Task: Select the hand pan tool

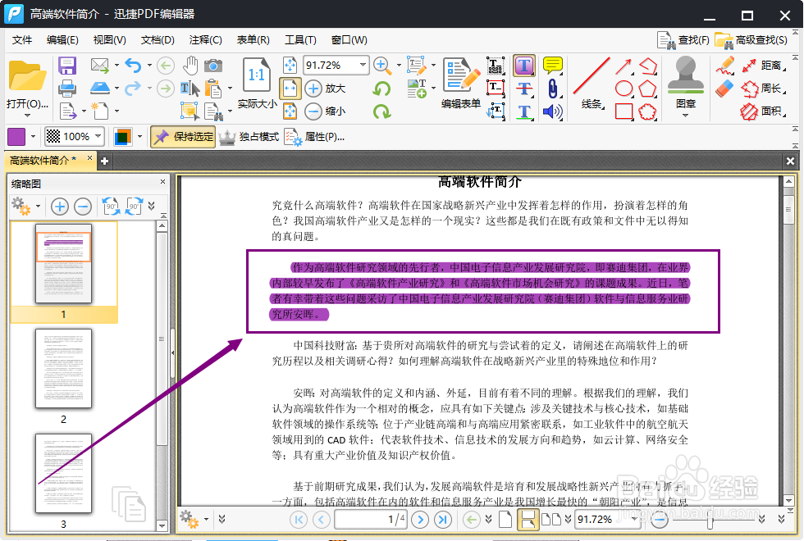Action: [x=192, y=65]
